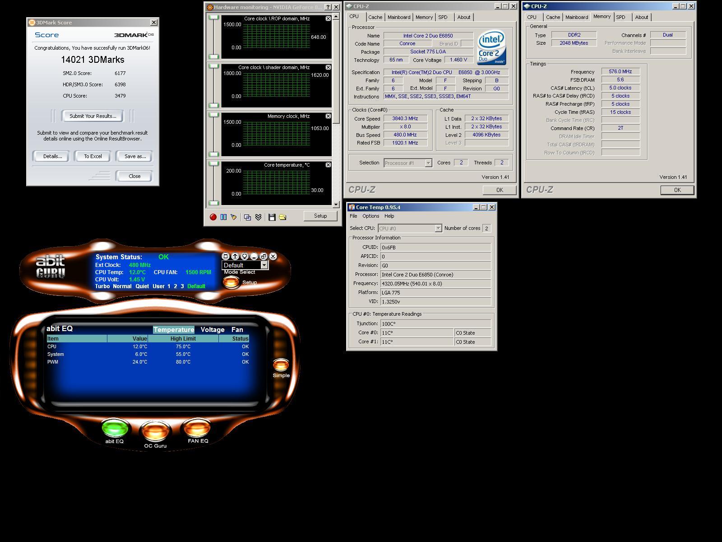The width and height of the screenshot is (722, 542).
Task: Open Setup in the Hardware monitoring window
Action: [320, 216]
